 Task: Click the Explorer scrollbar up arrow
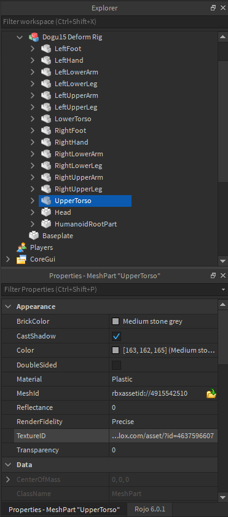tap(222, 36)
